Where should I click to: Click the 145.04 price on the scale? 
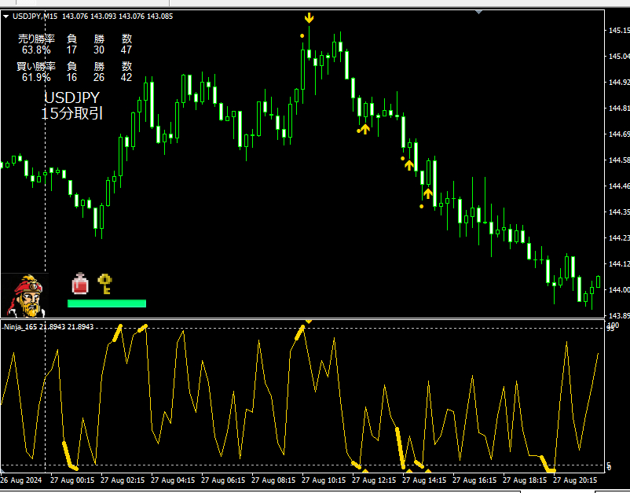tap(619, 57)
